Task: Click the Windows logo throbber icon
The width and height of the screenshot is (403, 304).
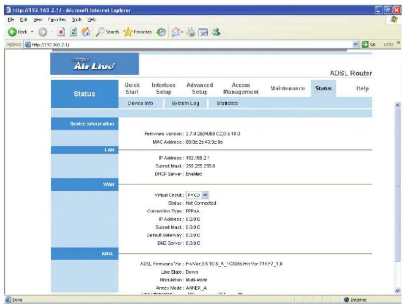Action: tap(394, 20)
